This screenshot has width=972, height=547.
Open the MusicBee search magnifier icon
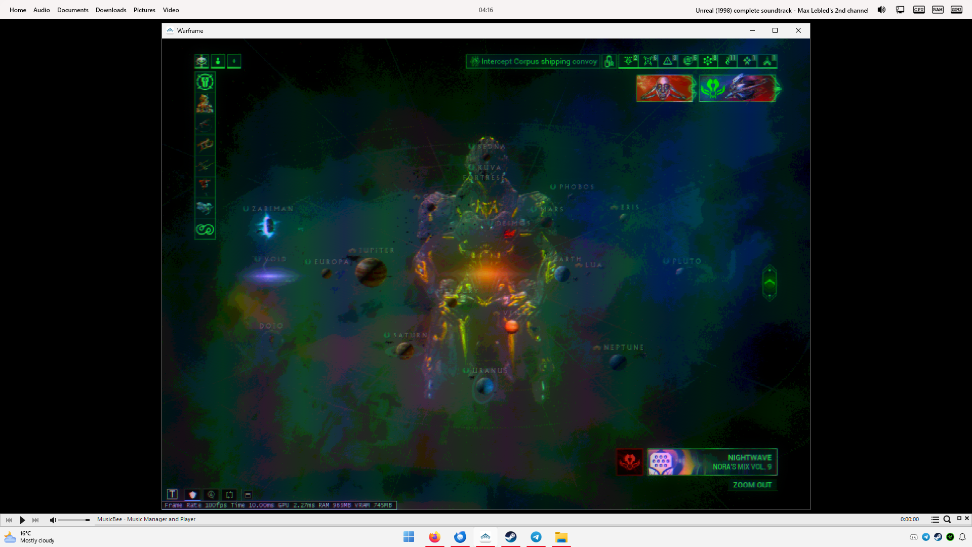(947, 519)
